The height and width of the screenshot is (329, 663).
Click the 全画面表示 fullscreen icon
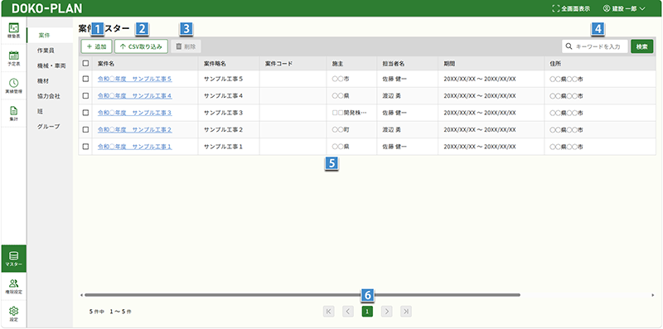click(555, 8)
